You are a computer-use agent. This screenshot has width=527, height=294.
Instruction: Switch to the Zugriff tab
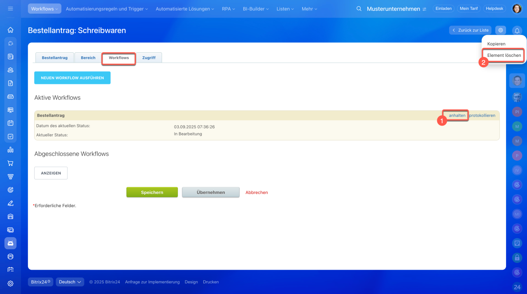click(149, 58)
